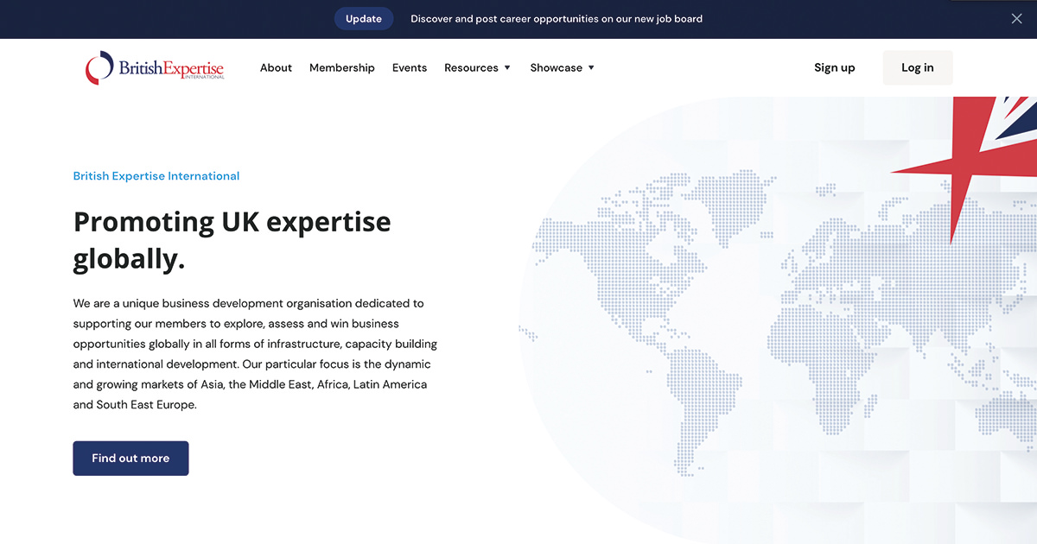
Task: Click the Update pill in the top banner
Action: (364, 18)
